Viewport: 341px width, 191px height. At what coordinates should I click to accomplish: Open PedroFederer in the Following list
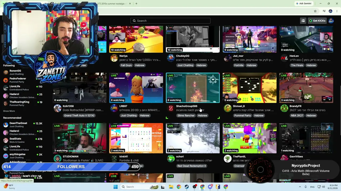22,80
